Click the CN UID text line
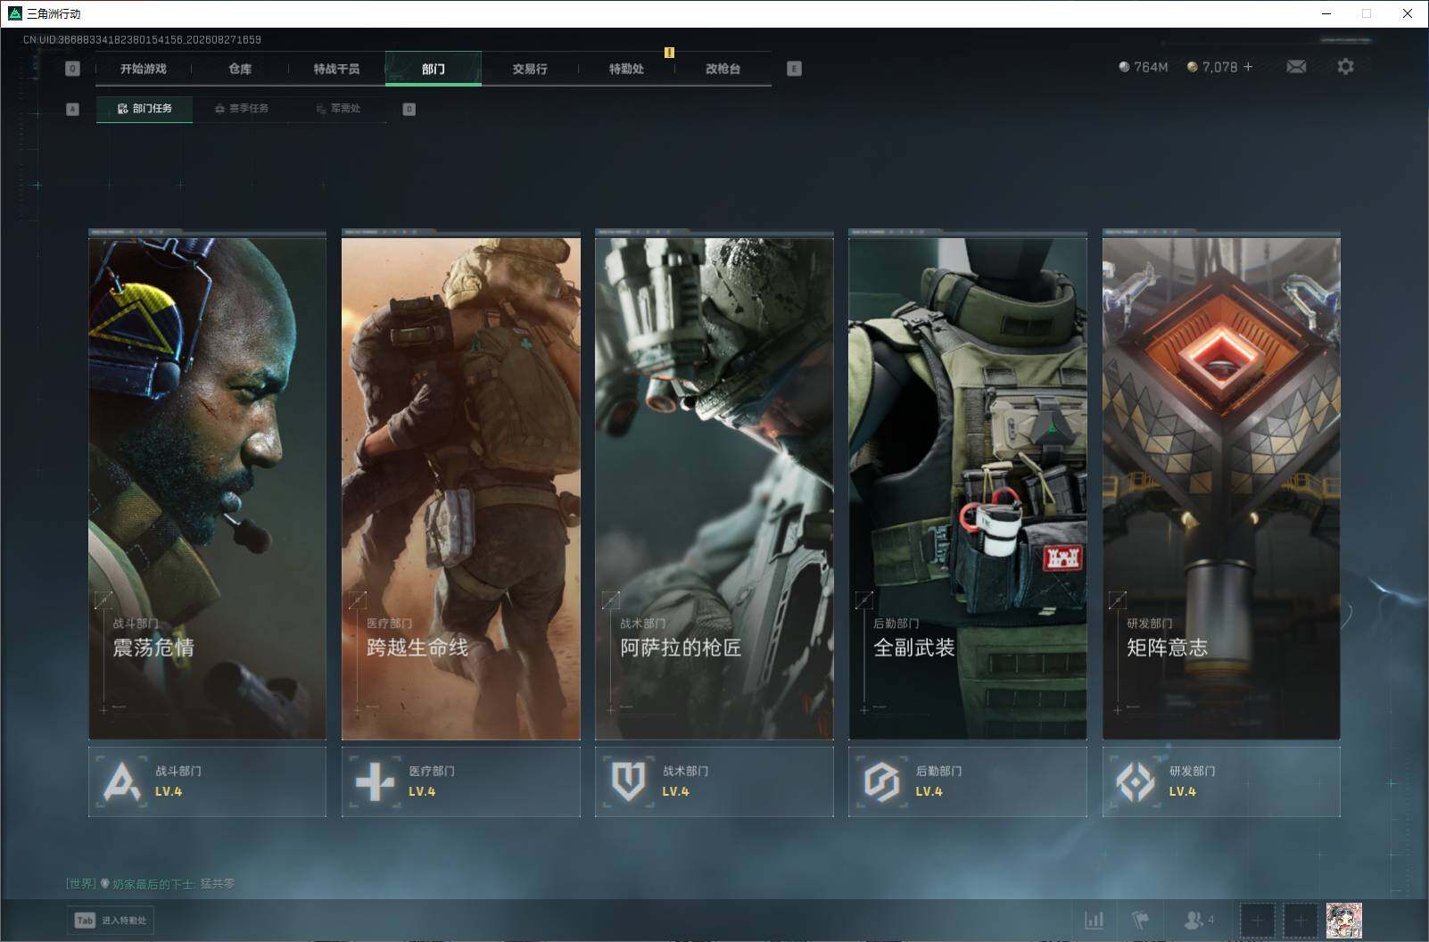This screenshot has width=1429, height=942. point(142,39)
